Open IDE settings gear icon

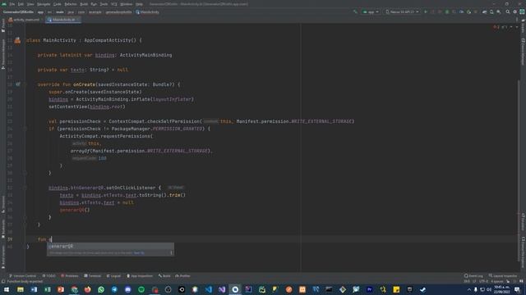click(515, 11)
